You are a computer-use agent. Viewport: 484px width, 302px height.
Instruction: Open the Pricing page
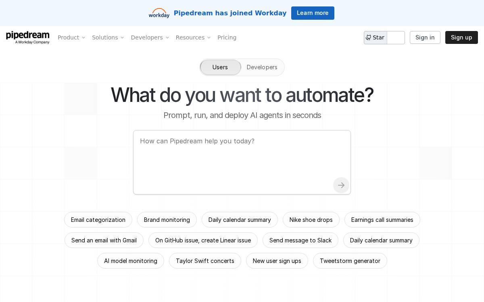coord(227,37)
